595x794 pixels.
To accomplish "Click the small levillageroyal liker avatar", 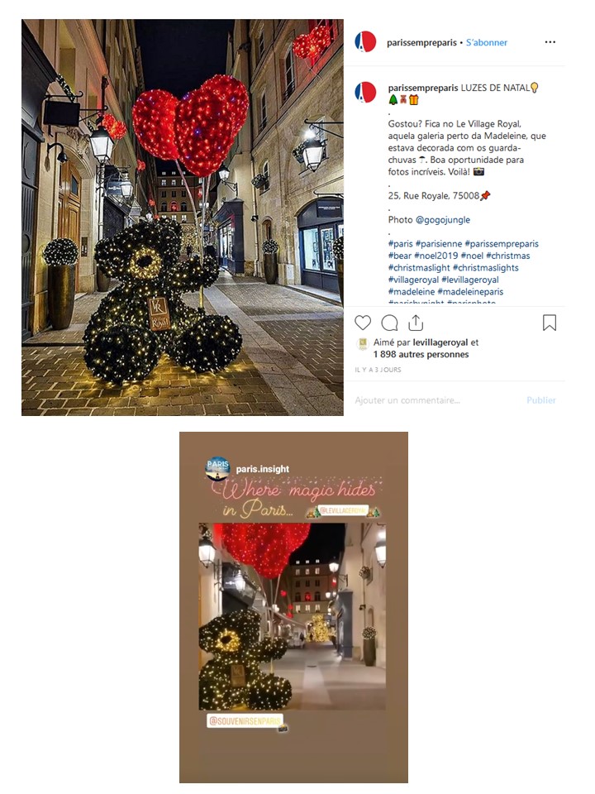I will click(362, 344).
